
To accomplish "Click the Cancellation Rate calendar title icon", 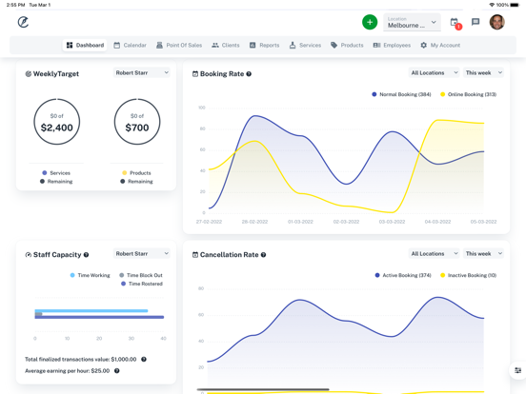I will tap(195, 255).
